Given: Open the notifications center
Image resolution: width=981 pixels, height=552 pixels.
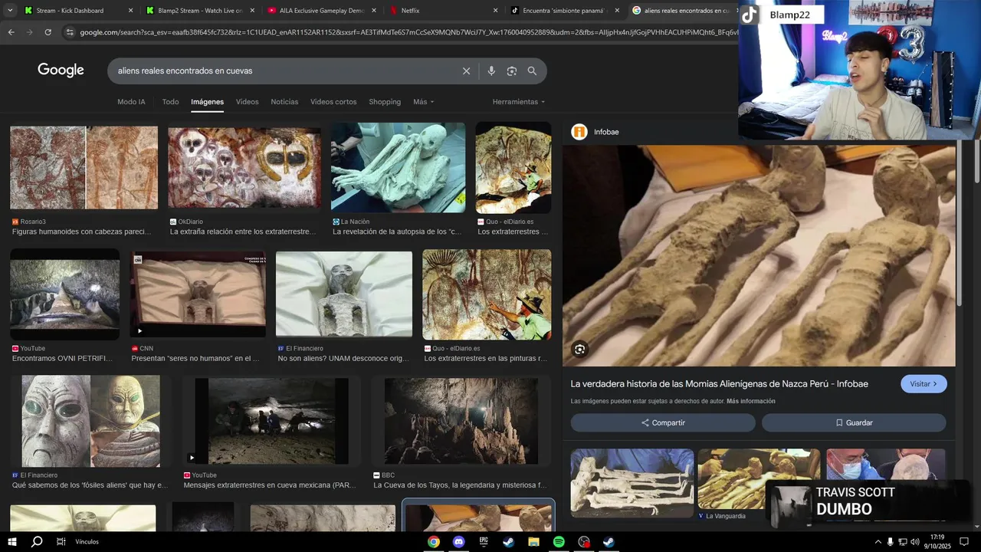Looking at the screenshot, I should 964,542.
